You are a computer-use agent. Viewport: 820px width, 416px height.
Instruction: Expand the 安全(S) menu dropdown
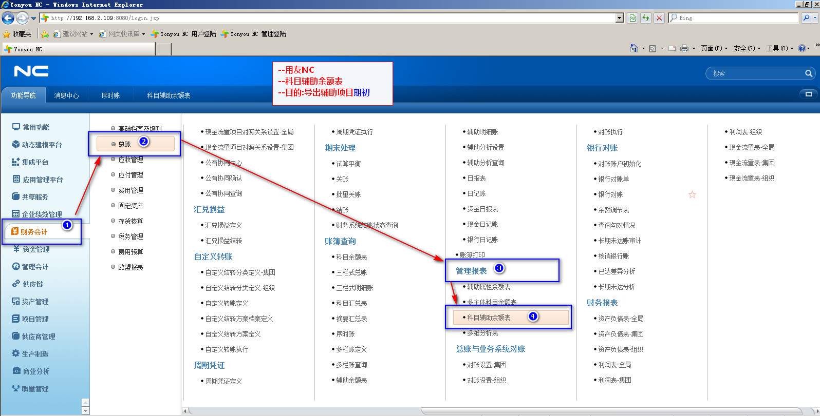(x=747, y=48)
